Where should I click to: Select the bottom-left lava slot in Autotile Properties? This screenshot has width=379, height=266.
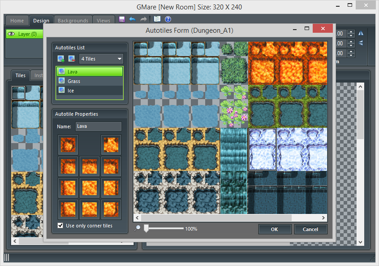pos(68,209)
